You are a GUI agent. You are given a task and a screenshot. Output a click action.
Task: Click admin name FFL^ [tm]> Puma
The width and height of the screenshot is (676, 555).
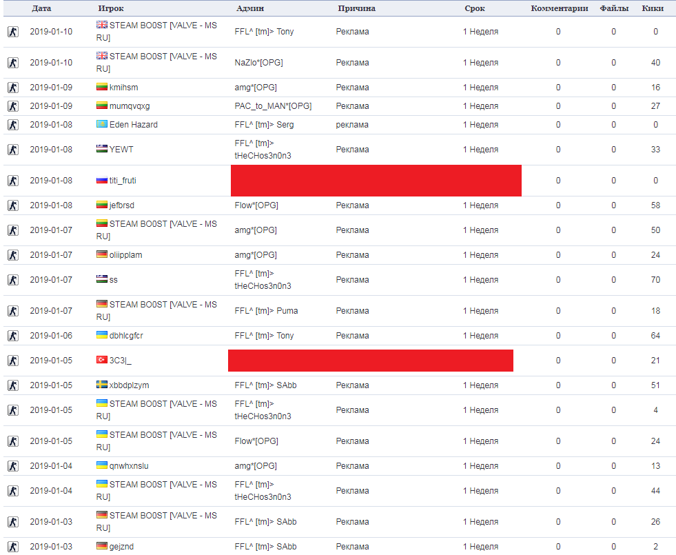pos(267,311)
